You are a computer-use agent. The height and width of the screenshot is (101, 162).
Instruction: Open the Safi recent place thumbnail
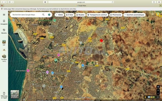pos(4,42)
